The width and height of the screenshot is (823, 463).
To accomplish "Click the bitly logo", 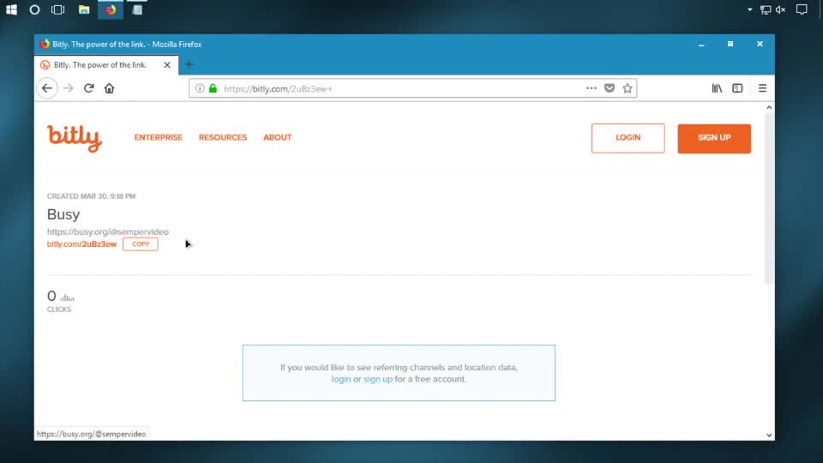I will (x=75, y=139).
